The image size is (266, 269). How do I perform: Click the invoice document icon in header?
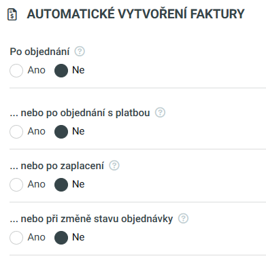(12, 14)
